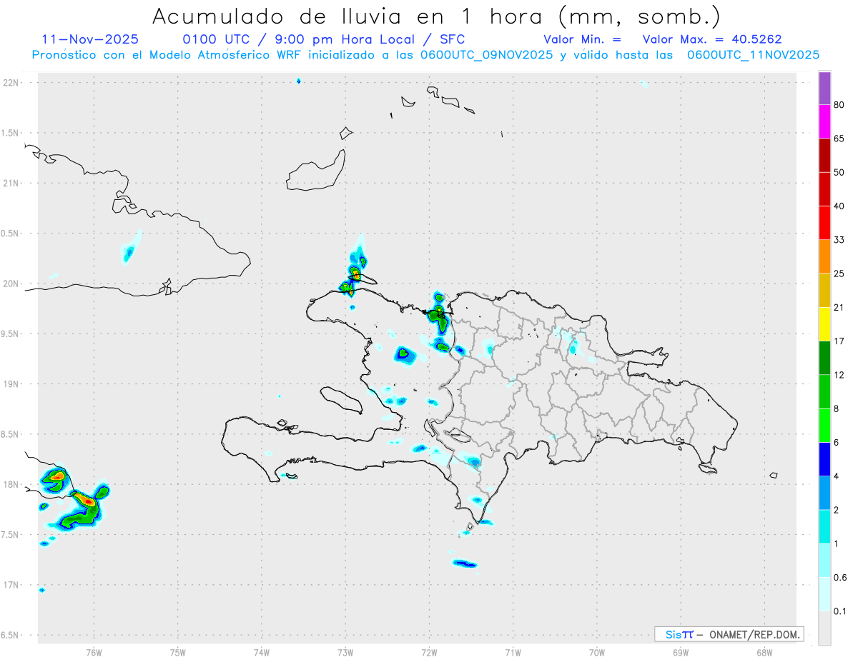858x662 pixels.
Task: Select the date label 11-Nov-2025
Action: coord(91,39)
